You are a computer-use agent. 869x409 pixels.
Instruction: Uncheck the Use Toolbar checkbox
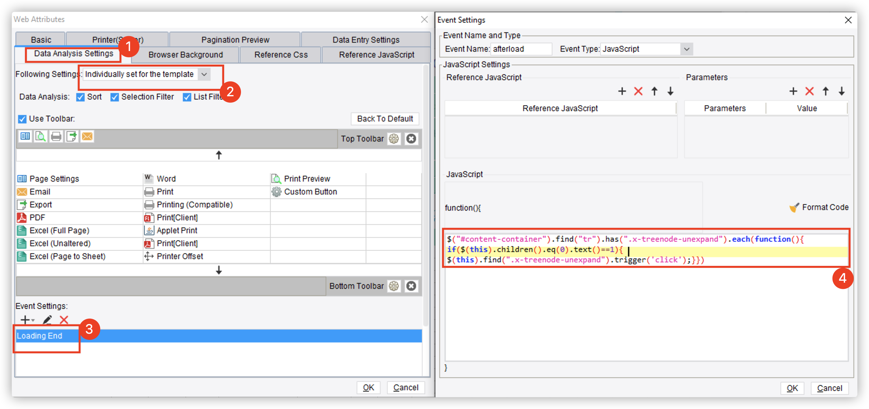22,119
